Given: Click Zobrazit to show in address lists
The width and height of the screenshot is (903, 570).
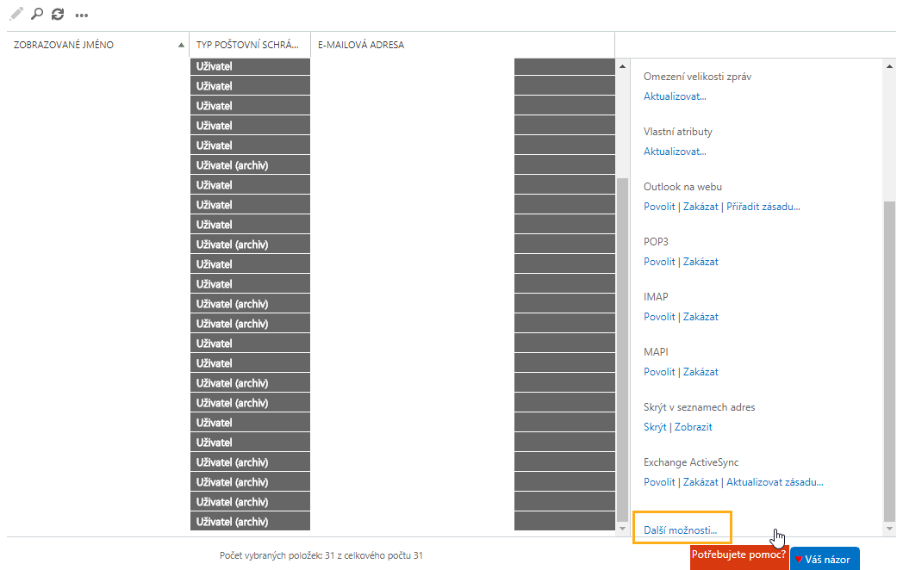Looking at the screenshot, I should coord(694,427).
